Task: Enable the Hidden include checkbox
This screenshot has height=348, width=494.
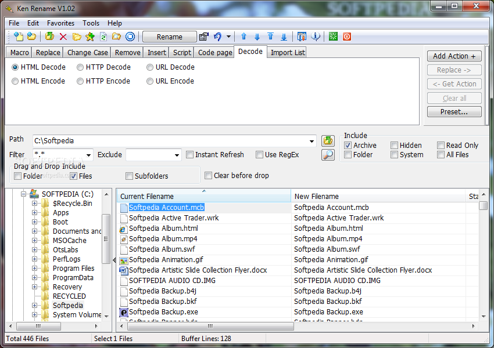Action: pyautogui.click(x=394, y=145)
